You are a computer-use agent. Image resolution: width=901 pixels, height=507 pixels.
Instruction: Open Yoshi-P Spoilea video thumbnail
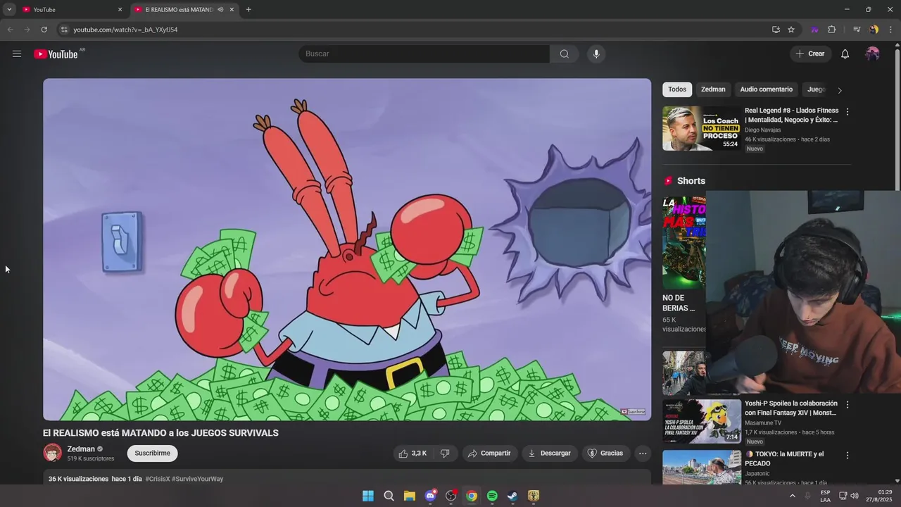pos(701,421)
